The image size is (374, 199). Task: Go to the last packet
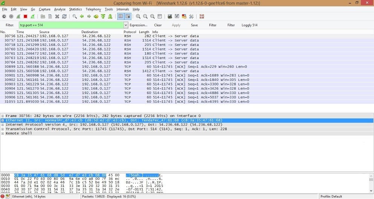click(x=110, y=17)
